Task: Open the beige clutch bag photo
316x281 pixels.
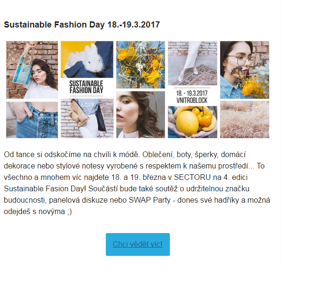Action: coord(87,118)
